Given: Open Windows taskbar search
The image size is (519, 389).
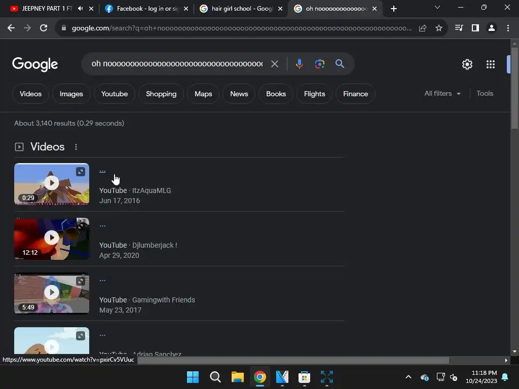Looking at the screenshot, I should click(215, 377).
